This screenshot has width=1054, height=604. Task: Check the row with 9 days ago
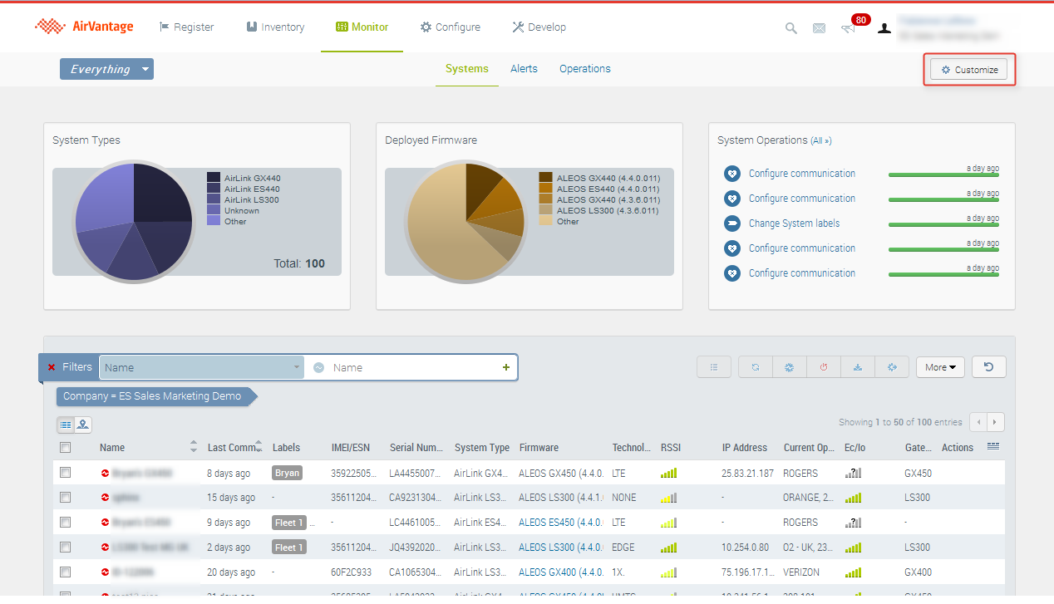coord(66,523)
